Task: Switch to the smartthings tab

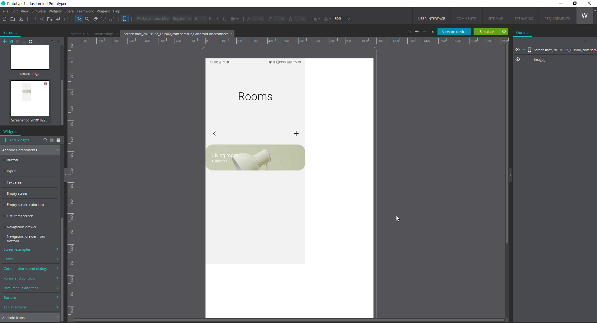Action: (104, 34)
